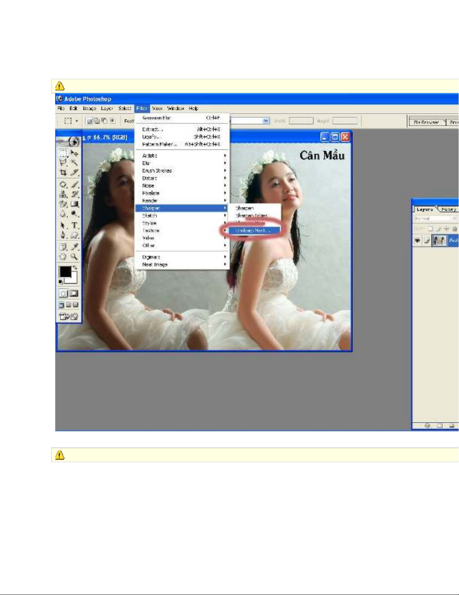Click the Background layer thumbnail

tap(439, 241)
